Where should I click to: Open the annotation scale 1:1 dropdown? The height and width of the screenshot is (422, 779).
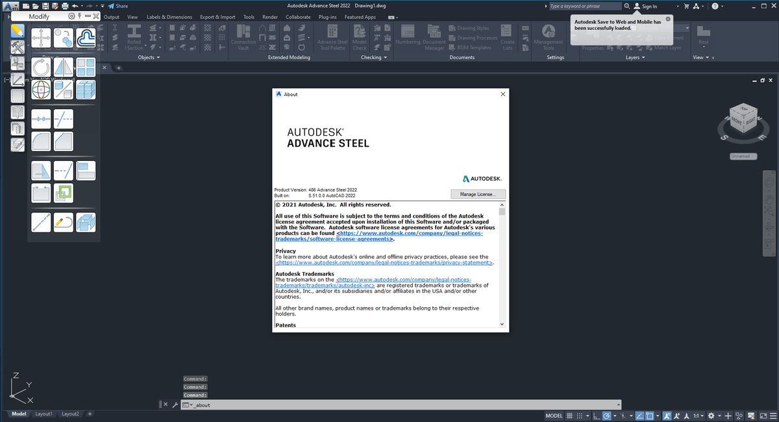click(x=698, y=416)
